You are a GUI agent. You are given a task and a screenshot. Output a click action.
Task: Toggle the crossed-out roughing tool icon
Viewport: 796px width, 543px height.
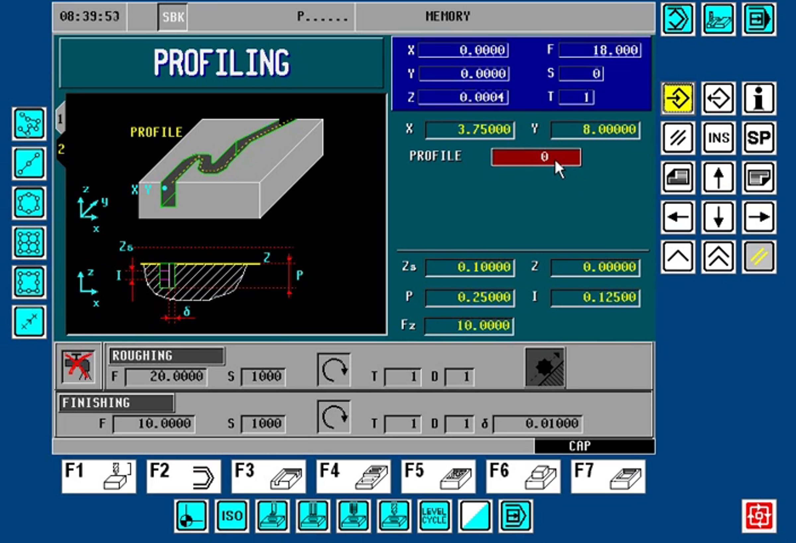pos(78,366)
